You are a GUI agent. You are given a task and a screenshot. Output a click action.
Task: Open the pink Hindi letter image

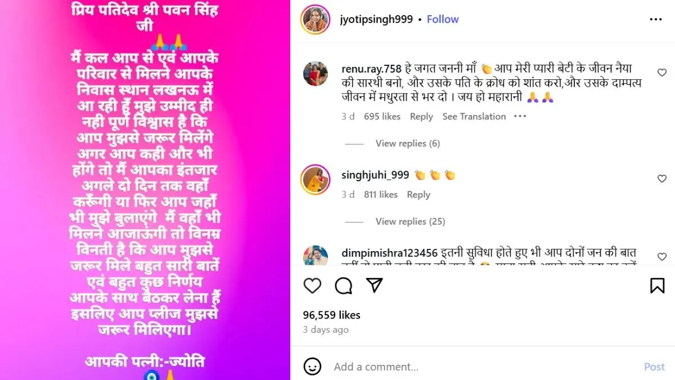145,190
